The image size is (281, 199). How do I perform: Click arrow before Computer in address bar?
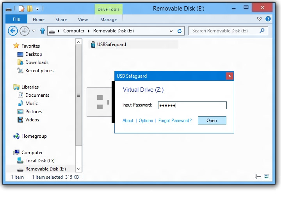pos(59,31)
